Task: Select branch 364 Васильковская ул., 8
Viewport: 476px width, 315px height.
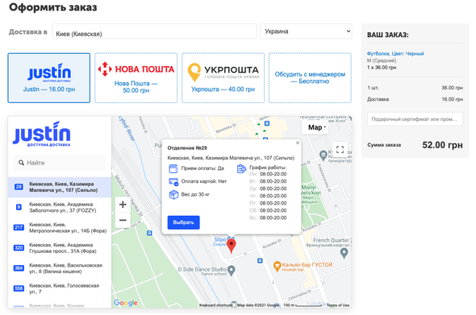Action: pyautogui.click(x=60, y=268)
